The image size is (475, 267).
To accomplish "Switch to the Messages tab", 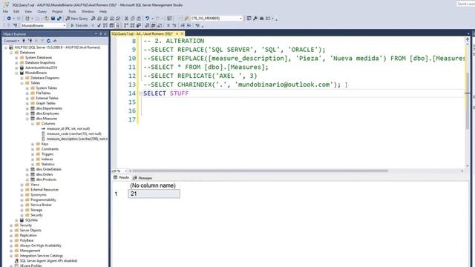I will (x=142, y=178).
